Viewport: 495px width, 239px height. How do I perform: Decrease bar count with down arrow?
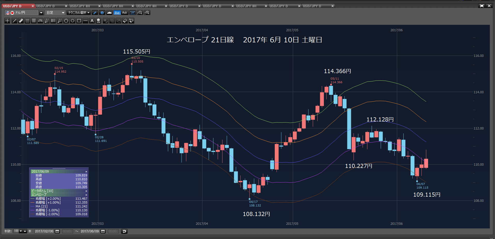pos(21,231)
